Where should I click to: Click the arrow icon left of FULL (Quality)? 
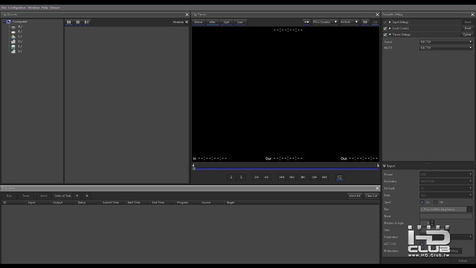tap(306, 22)
